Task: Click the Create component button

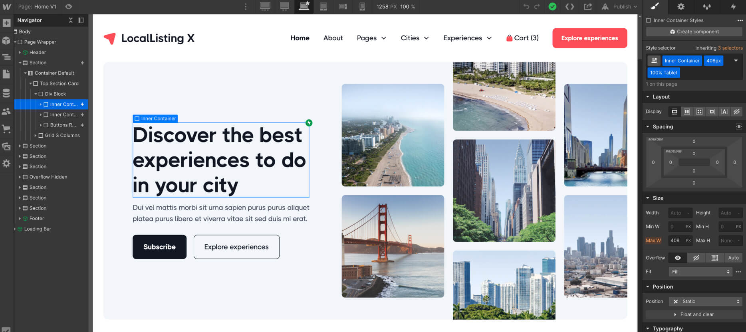Action: (x=694, y=32)
